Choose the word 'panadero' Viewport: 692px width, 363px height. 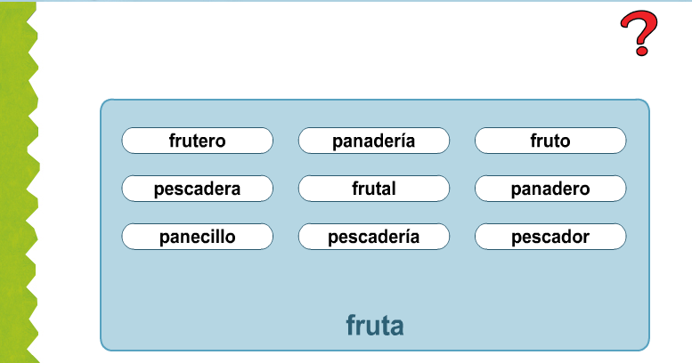550,189
